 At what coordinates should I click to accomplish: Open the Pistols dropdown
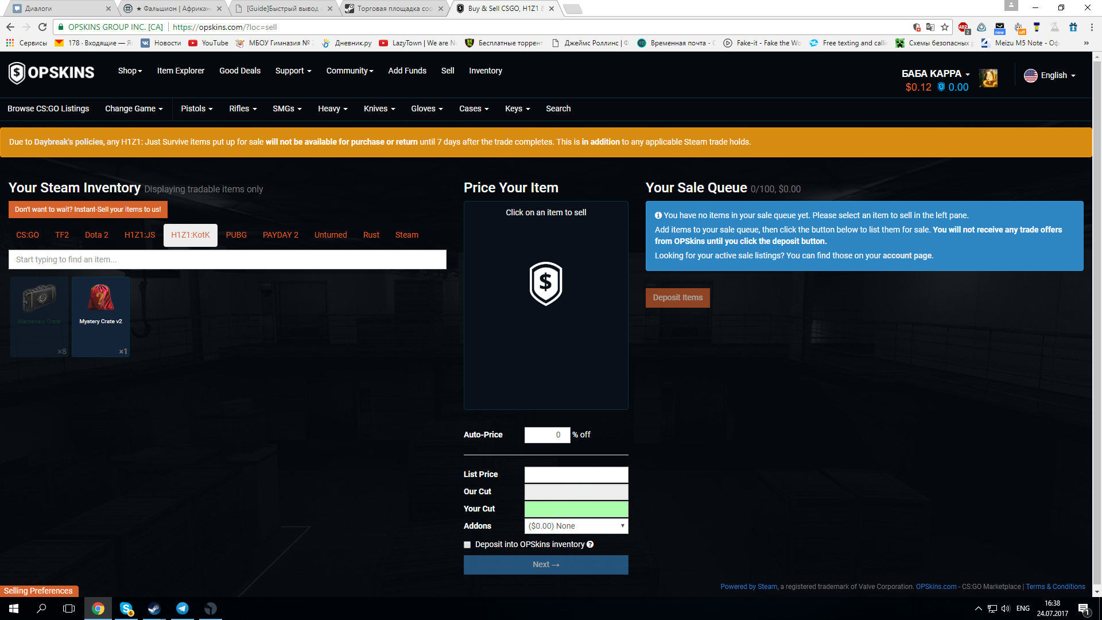(x=197, y=108)
